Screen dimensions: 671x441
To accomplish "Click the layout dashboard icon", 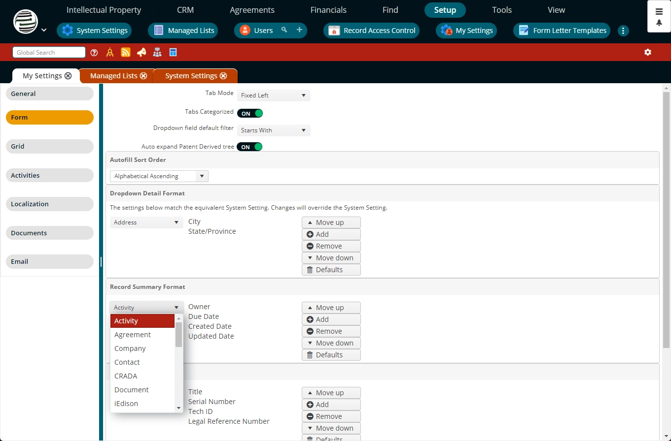I will pos(173,53).
